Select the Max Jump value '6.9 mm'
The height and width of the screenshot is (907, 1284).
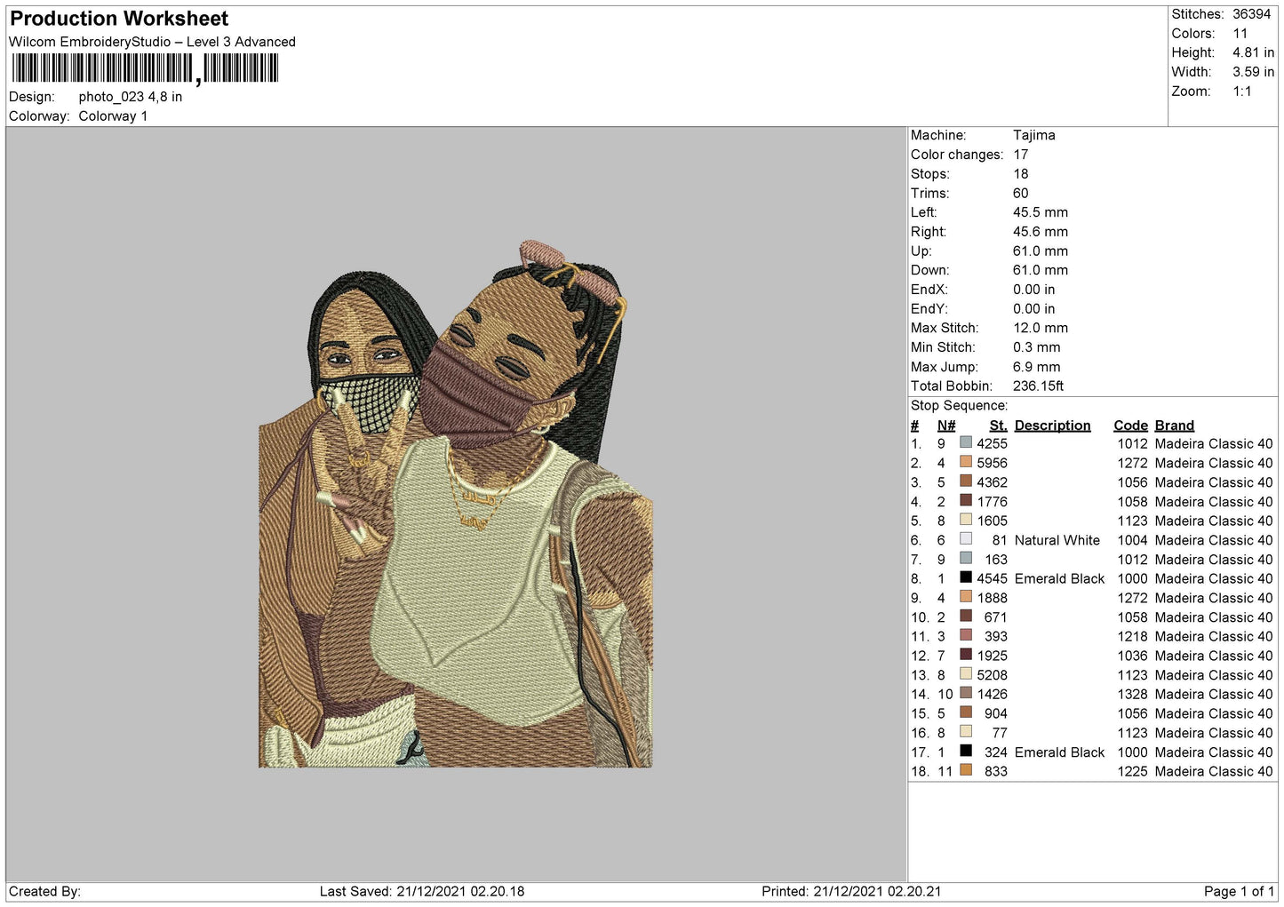[1037, 367]
